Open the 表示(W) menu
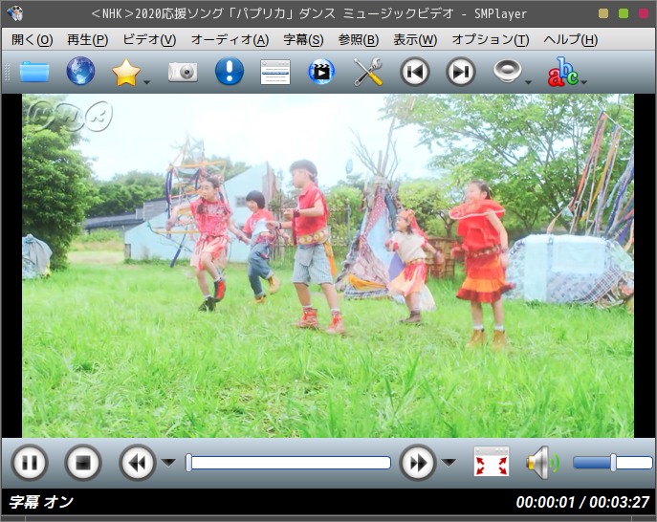The image size is (657, 522). [415, 40]
